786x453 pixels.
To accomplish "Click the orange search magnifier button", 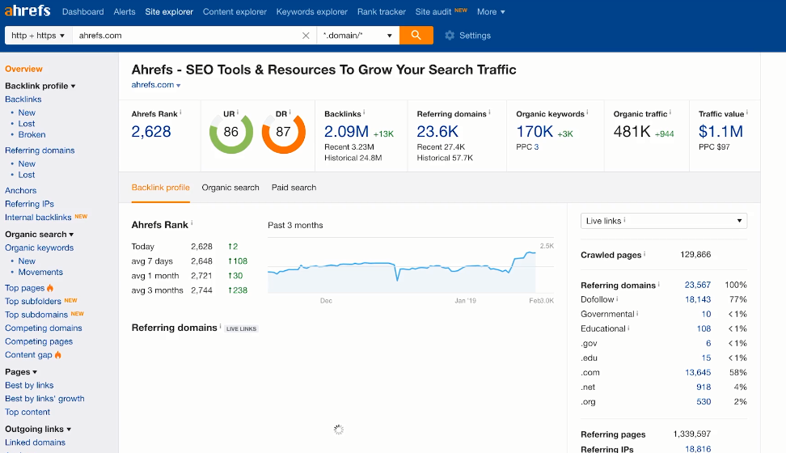I will [416, 35].
